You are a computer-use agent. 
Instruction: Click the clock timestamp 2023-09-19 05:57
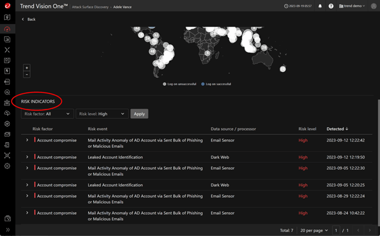[x=298, y=6]
